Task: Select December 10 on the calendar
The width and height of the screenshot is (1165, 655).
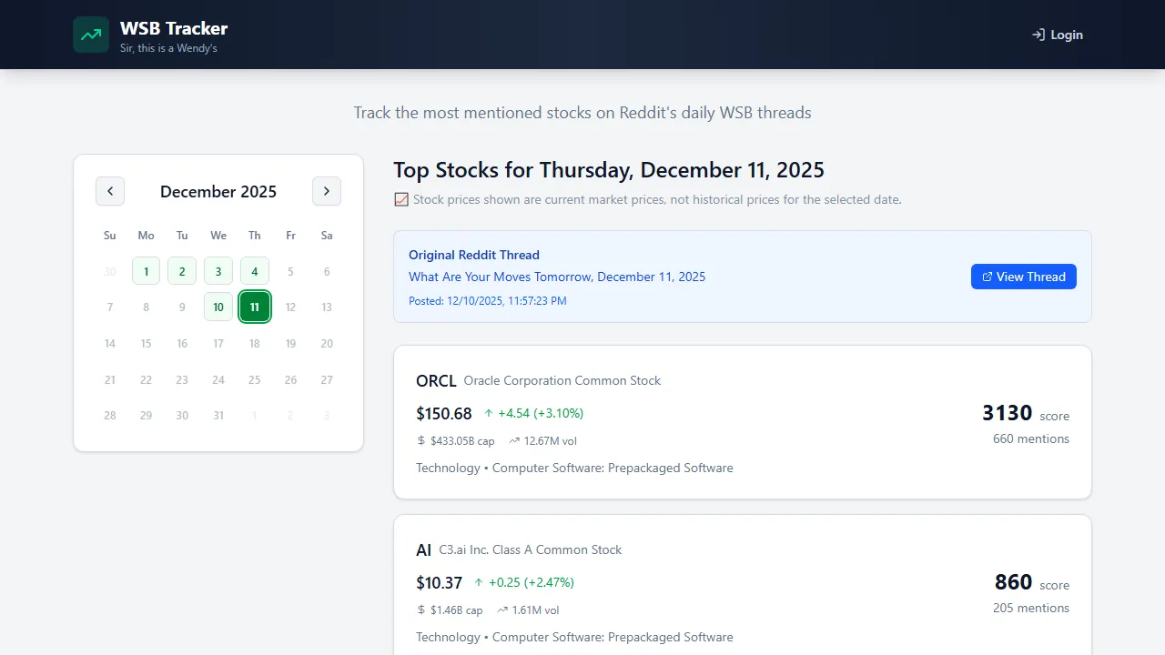Action: click(x=218, y=307)
